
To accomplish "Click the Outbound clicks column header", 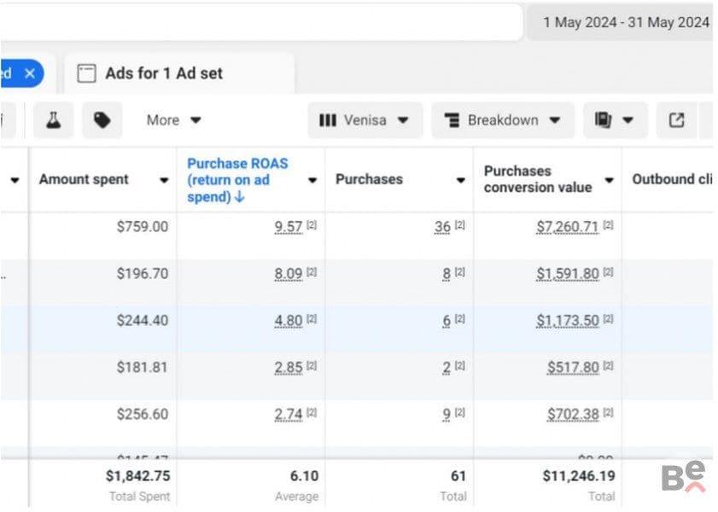I will 672,179.
